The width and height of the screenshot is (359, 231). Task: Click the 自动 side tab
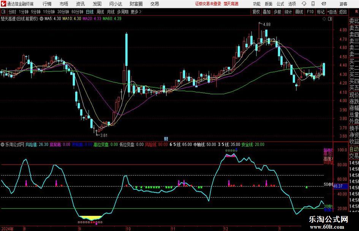click(354, 149)
